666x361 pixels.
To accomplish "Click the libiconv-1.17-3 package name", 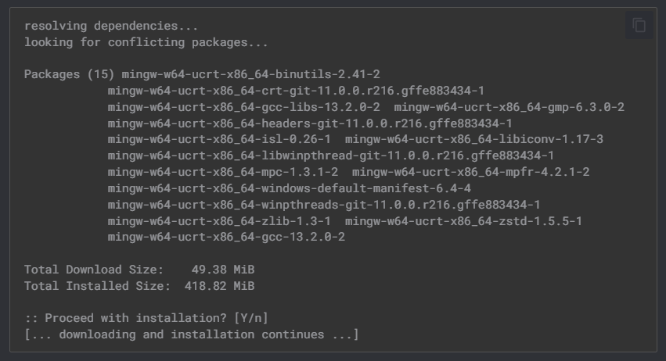I will coord(473,140).
